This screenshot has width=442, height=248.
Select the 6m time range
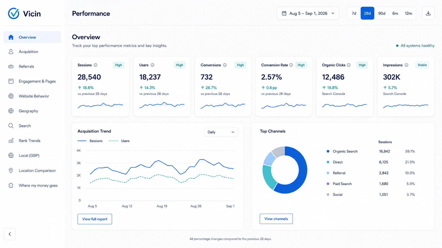[x=395, y=13]
